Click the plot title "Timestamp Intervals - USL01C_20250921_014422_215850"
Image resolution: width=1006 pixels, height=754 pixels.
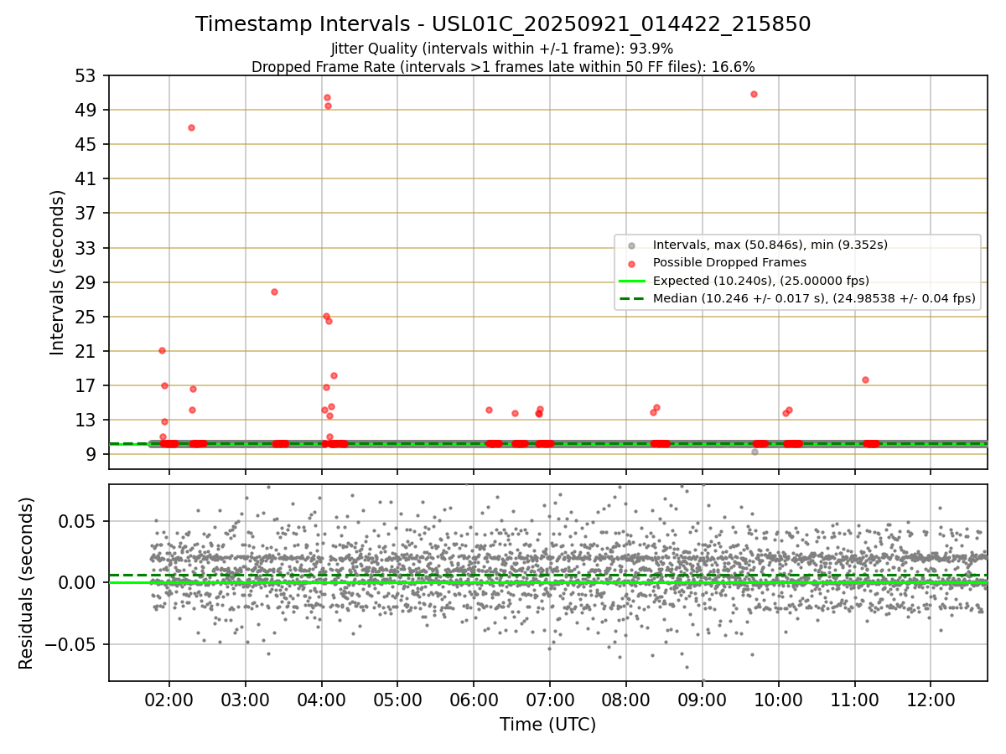[x=503, y=24]
